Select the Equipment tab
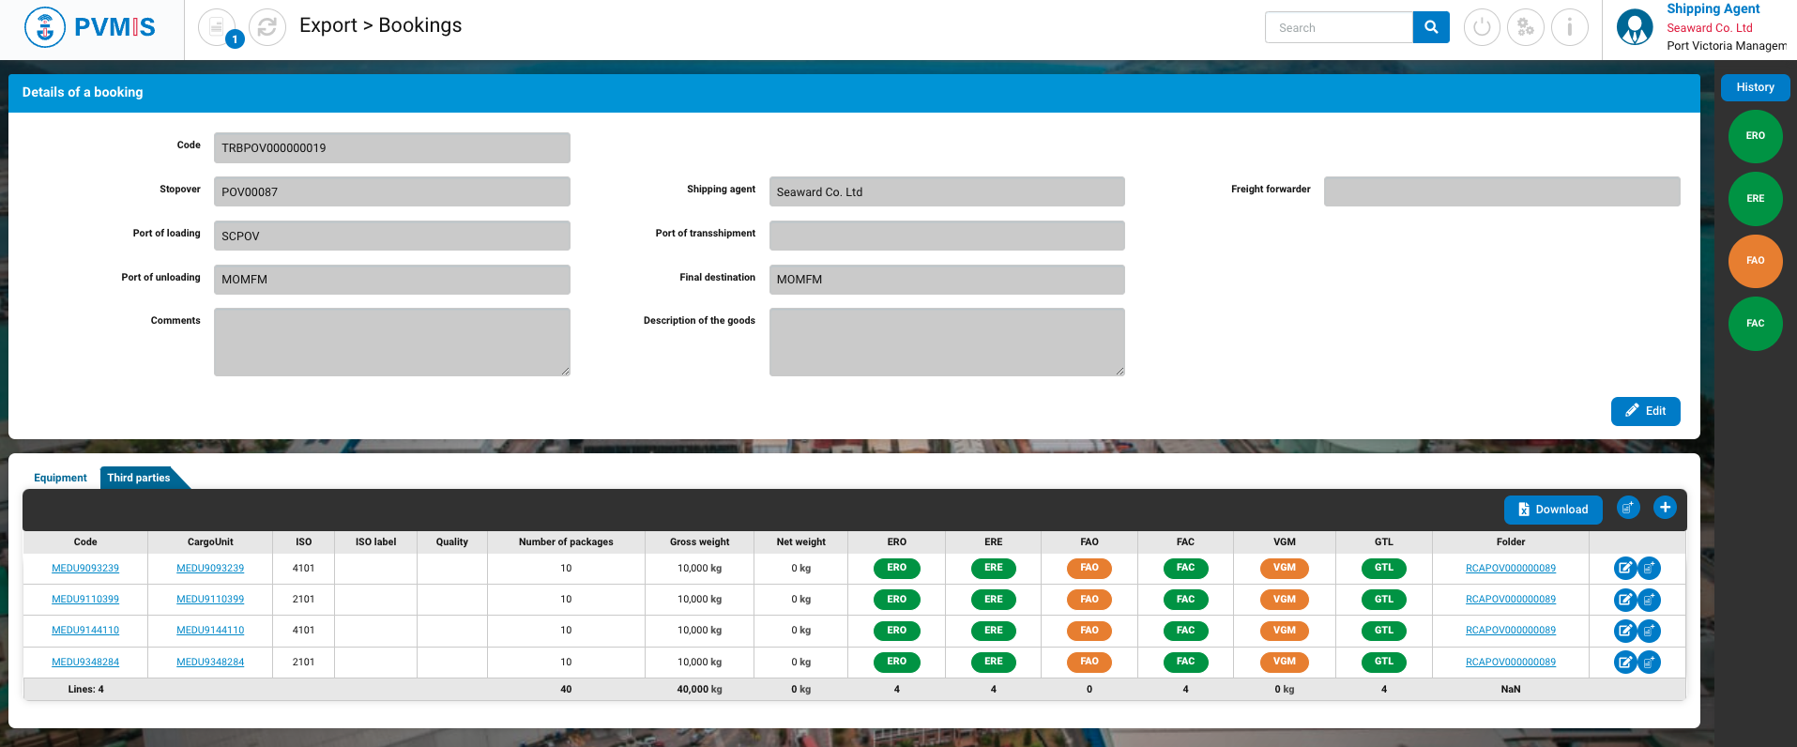This screenshot has height=747, width=1797. click(60, 478)
